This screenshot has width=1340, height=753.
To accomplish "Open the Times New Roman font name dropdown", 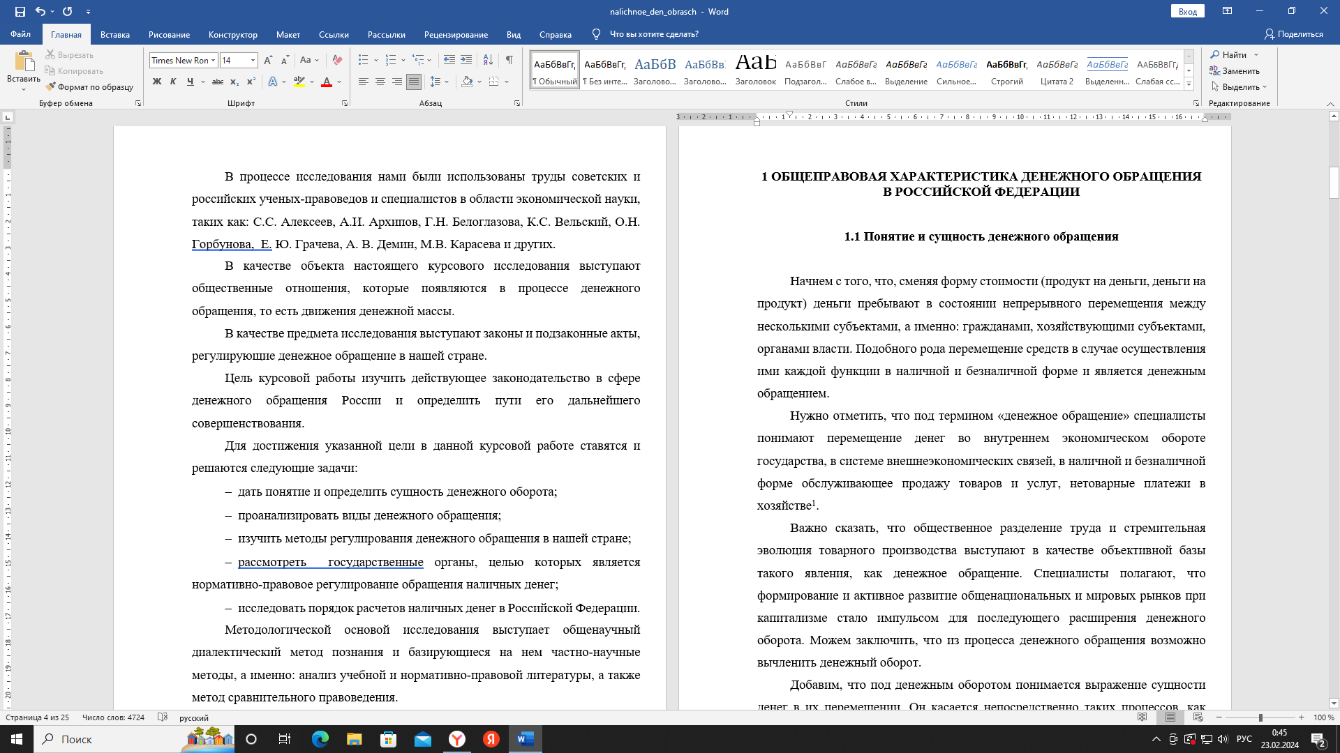I will 213,61.
